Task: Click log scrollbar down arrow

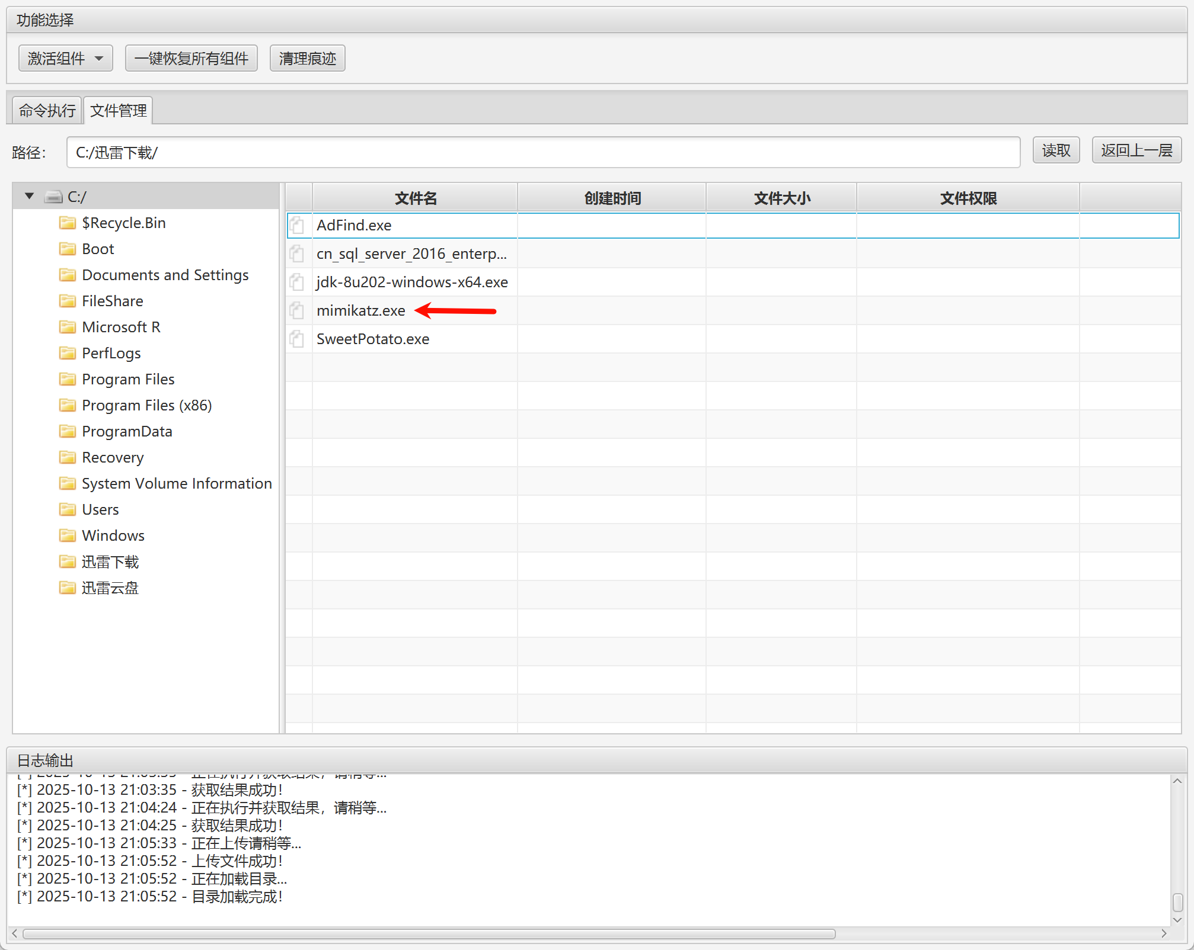Action: pos(1177,920)
